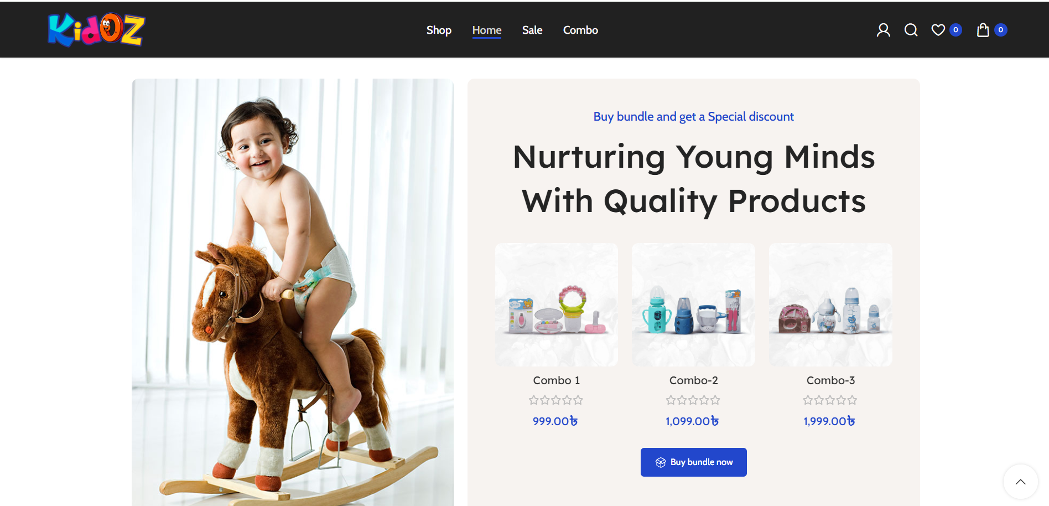Open the Sale menu item
The width and height of the screenshot is (1049, 506).
coord(532,30)
